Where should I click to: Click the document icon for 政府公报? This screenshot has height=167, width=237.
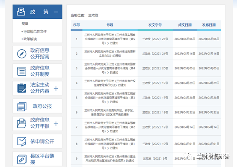coord(22,107)
